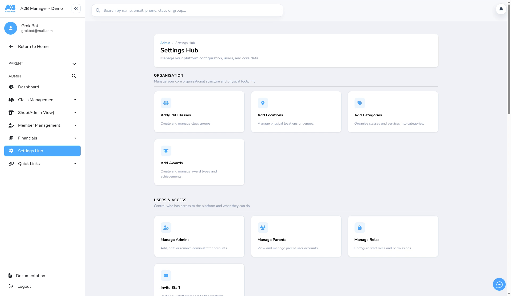Open the chat support bubble
This screenshot has width=511, height=296.
(x=499, y=285)
